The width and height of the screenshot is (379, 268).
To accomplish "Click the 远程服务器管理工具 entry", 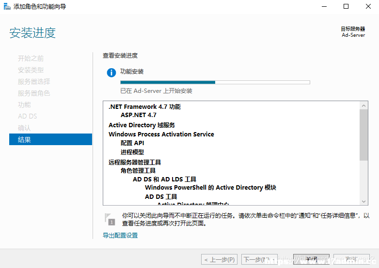I will 135,163.
